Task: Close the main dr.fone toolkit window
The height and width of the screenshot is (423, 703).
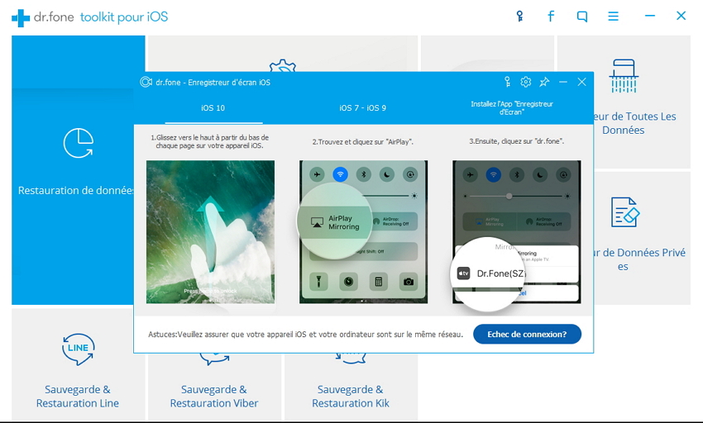Action: (681, 16)
